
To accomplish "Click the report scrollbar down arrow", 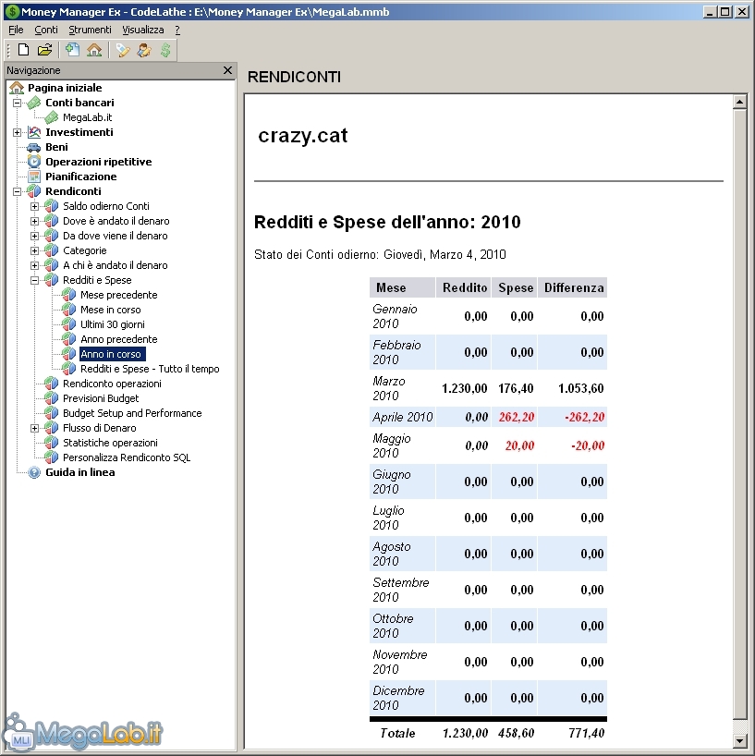I will click(738, 740).
